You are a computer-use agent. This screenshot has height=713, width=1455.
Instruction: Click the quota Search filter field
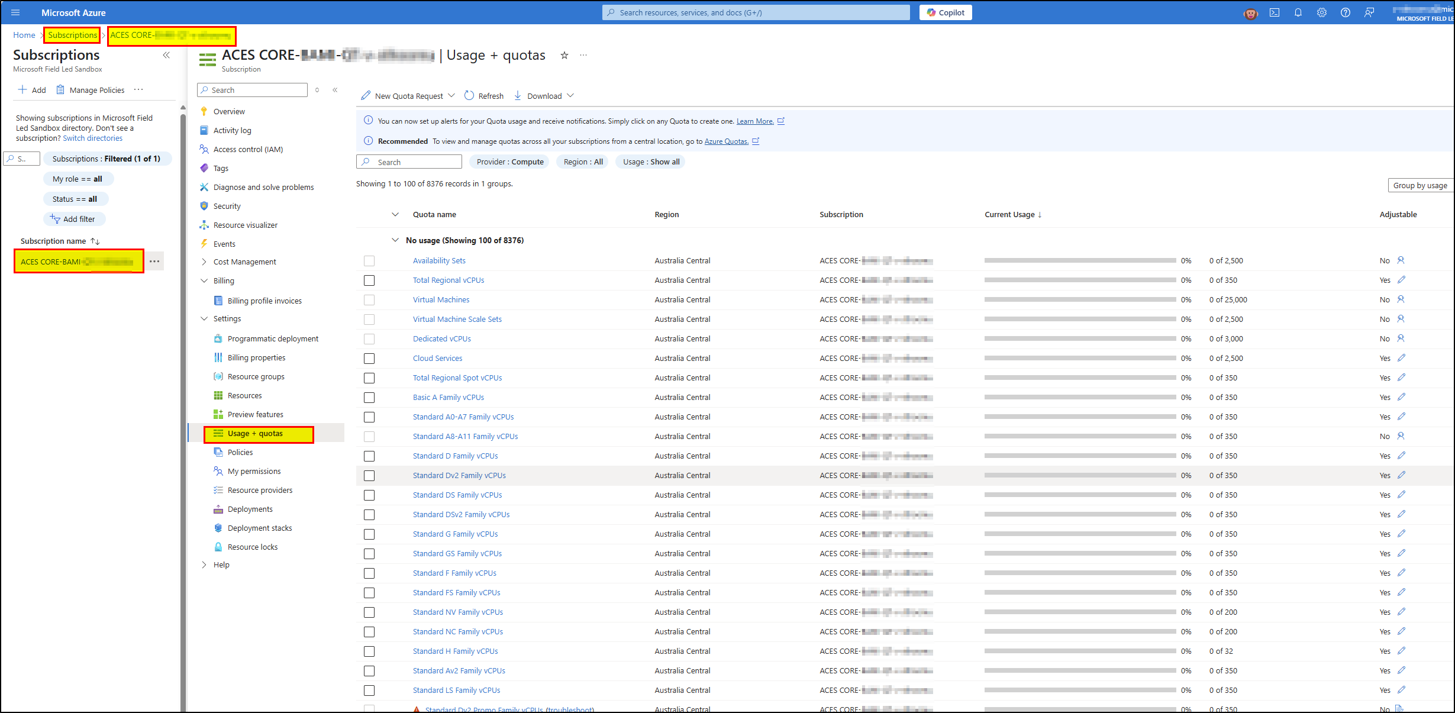pyautogui.click(x=409, y=162)
